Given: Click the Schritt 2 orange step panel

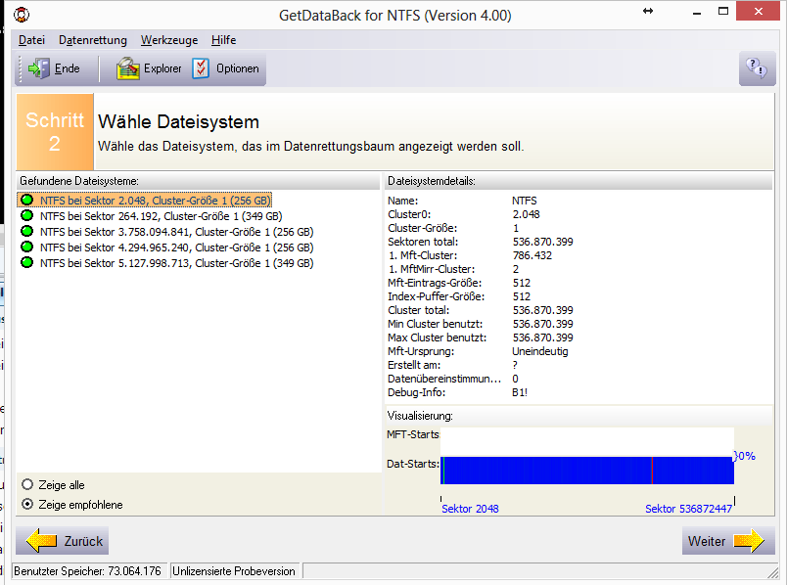Looking at the screenshot, I should pos(55,132).
